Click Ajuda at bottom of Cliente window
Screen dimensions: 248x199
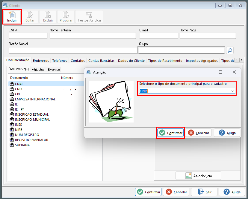[232, 192]
